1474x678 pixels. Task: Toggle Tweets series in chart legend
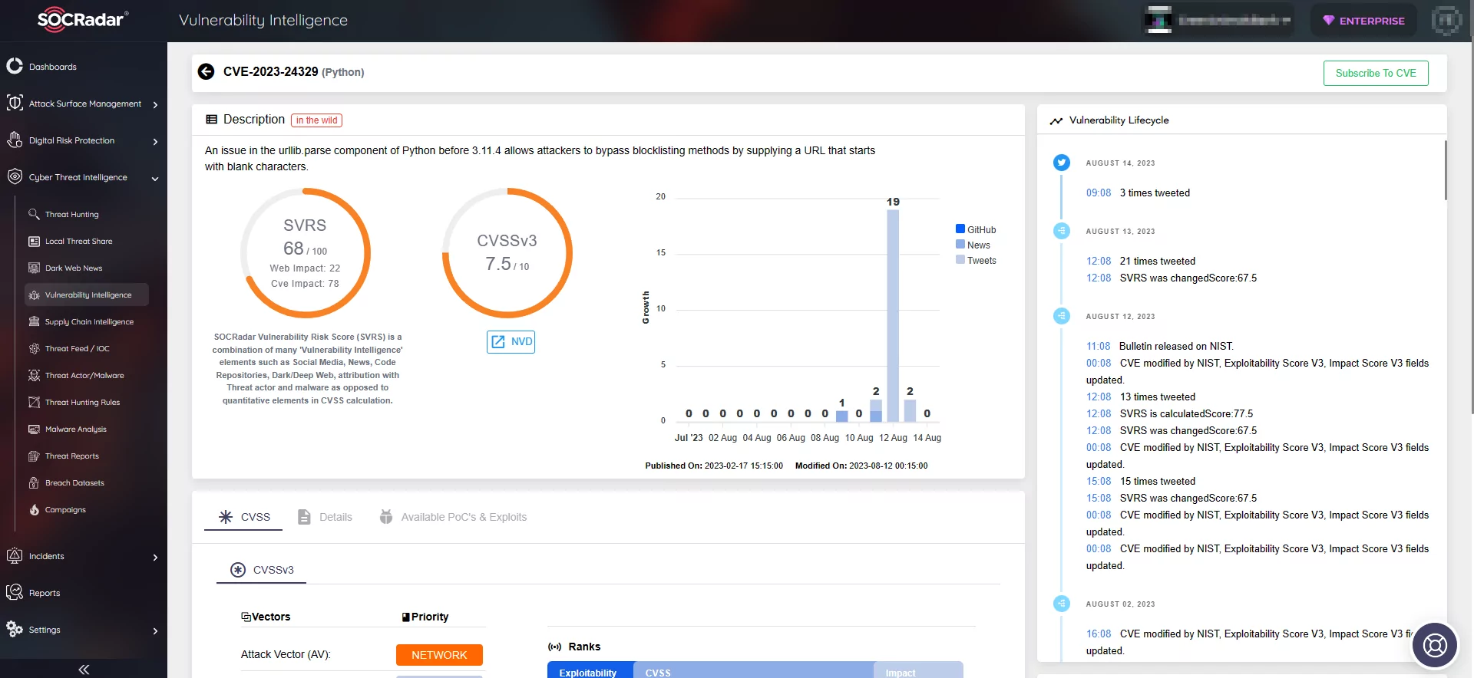[976, 260]
